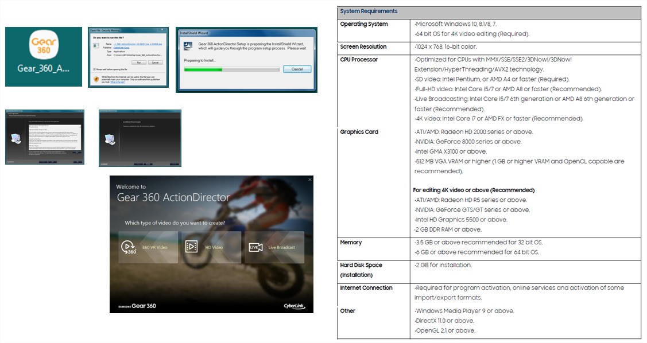The height and width of the screenshot is (343, 647).
Task: Click Cancel in the Security Warning dialog
Action: click(155, 63)
